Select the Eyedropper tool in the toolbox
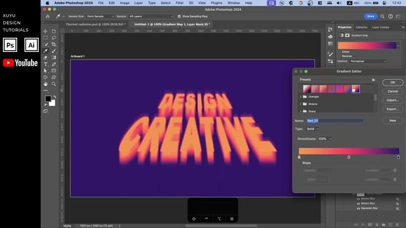The height and width of the screenshot is (228, 406). 46,51
